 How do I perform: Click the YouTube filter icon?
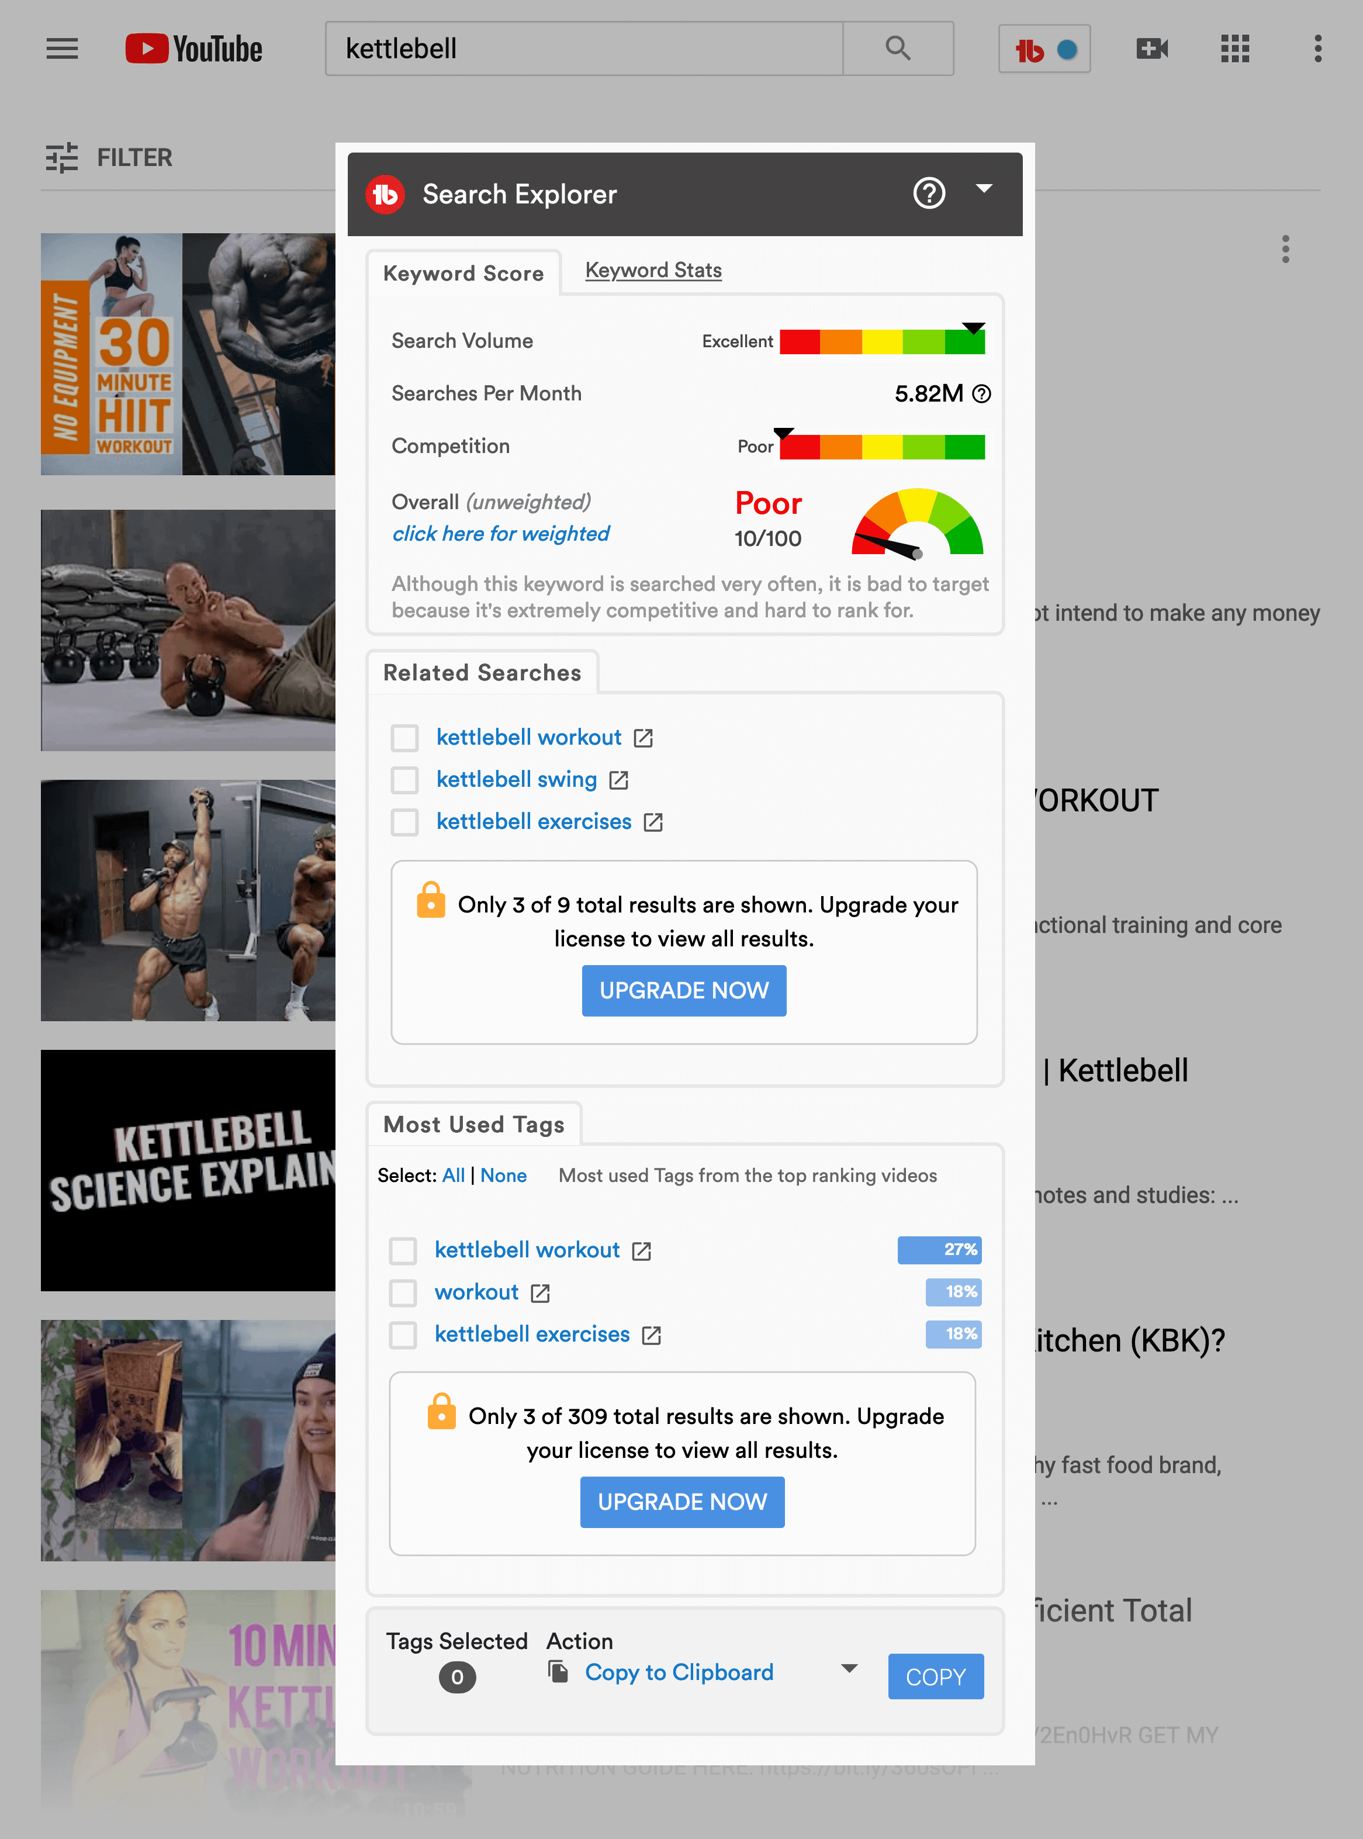[66, 158]
